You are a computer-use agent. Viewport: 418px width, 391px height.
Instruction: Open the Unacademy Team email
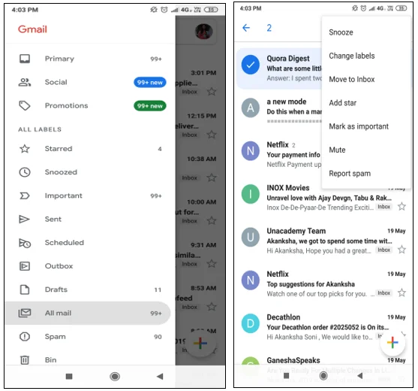pyautogui.click(x=323, y=241)
